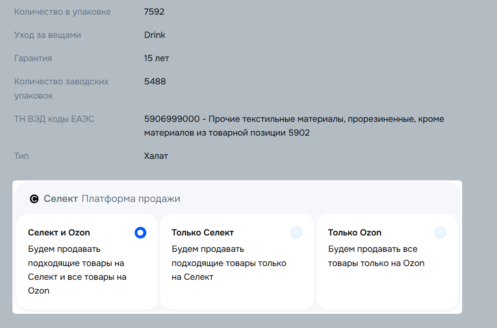497x328 pixels.
Task: Click description "Будем продавать все товары только на Ozon"
Action: [x=376, y=256]
